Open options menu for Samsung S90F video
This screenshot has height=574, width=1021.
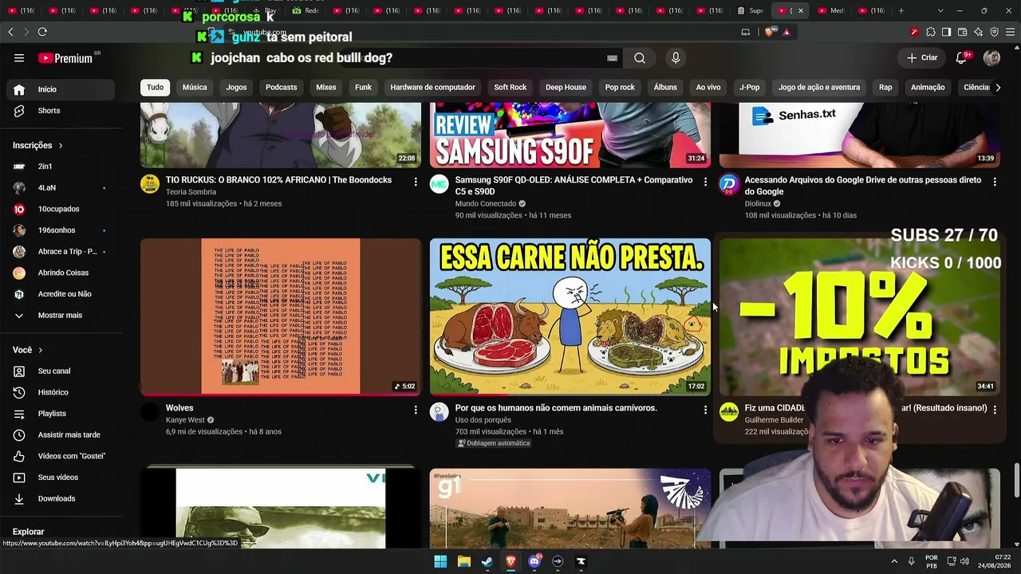tap(705, 182)
